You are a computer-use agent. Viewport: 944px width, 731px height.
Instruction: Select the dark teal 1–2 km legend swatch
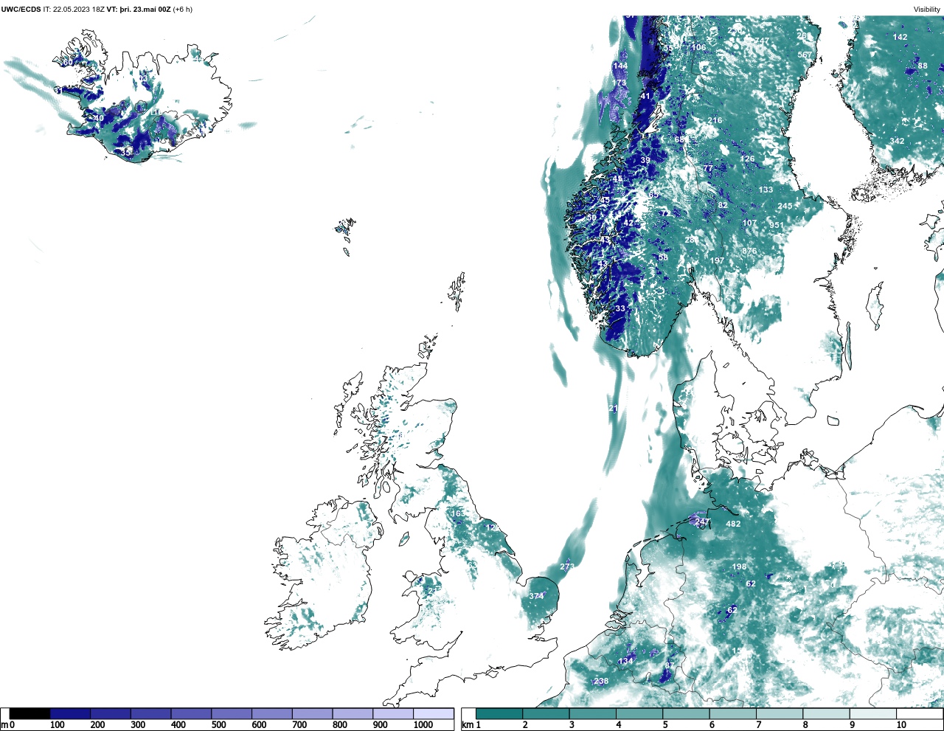[499, 713]
